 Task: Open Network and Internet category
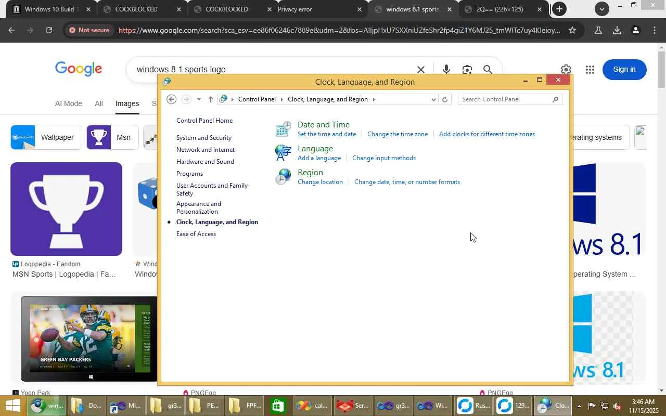[x=206, y=150]
